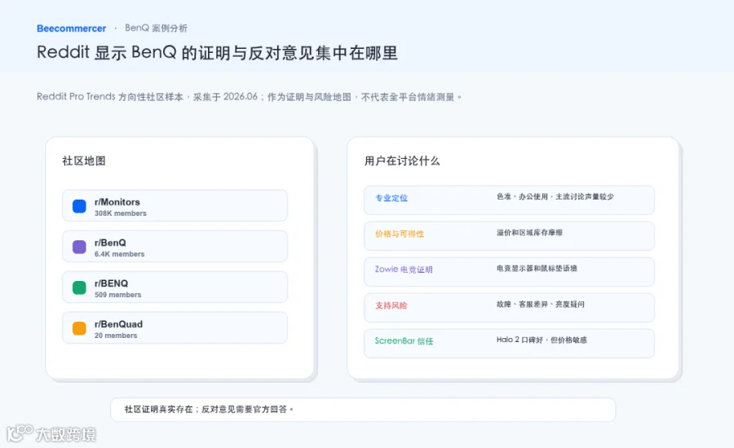Click the 社区地图 card heading
This screenshot has width=734, height=448.
[x=84, y=160]
